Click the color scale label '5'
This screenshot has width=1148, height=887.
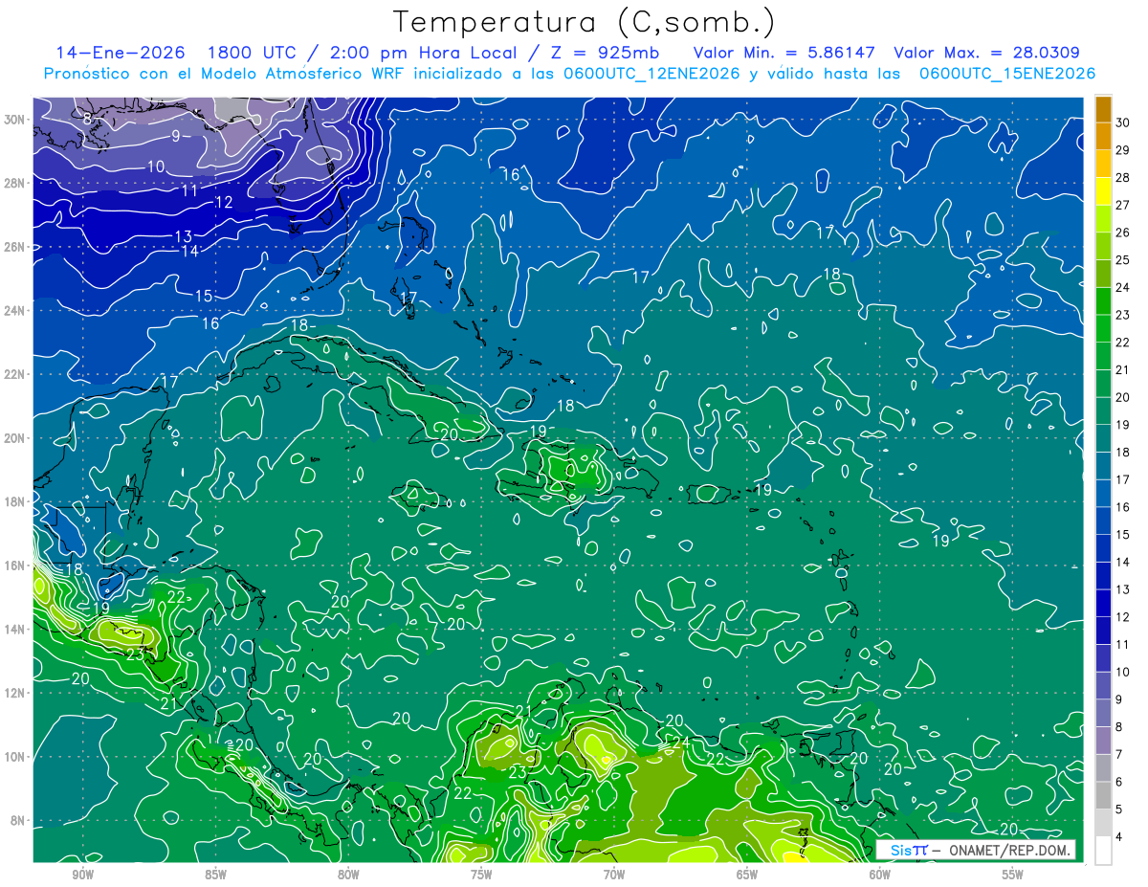[1119, 809]
